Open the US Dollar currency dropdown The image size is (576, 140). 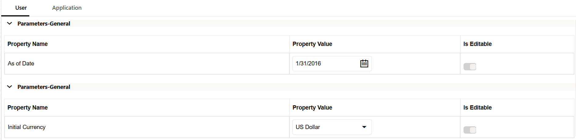pos(332,127)
